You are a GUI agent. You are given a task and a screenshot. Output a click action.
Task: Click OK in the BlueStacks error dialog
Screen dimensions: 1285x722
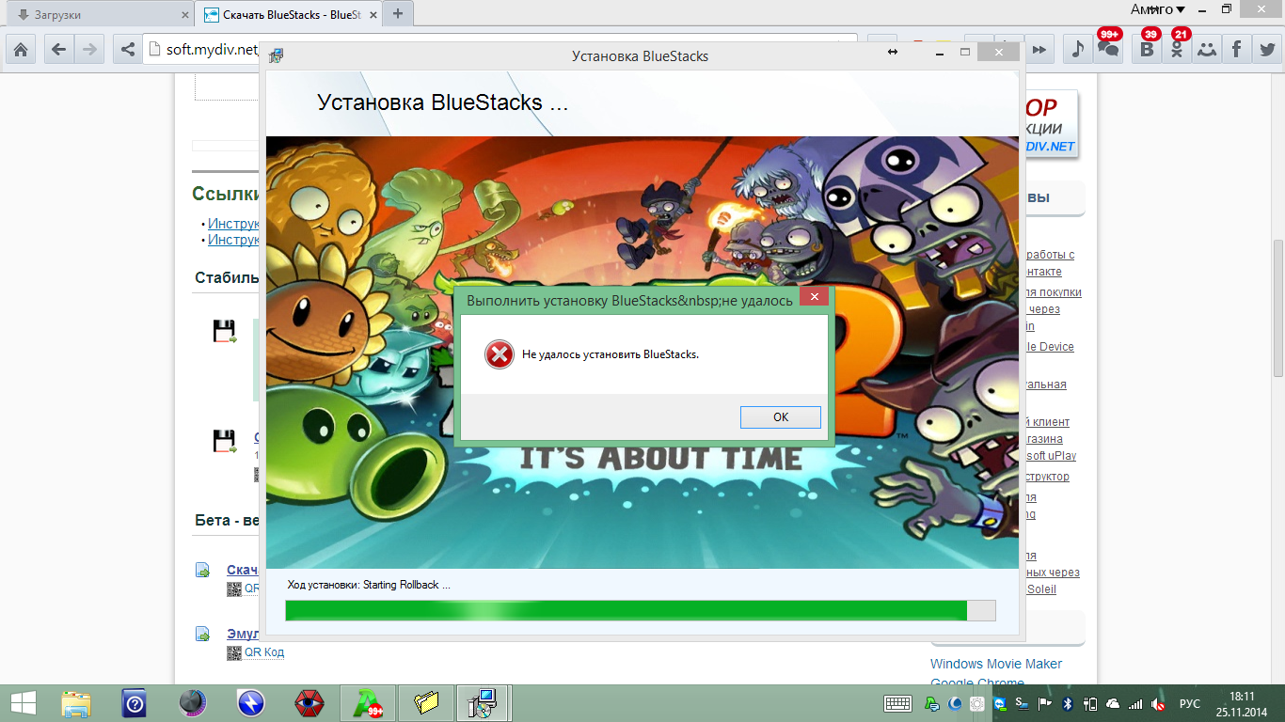point(780,416)
